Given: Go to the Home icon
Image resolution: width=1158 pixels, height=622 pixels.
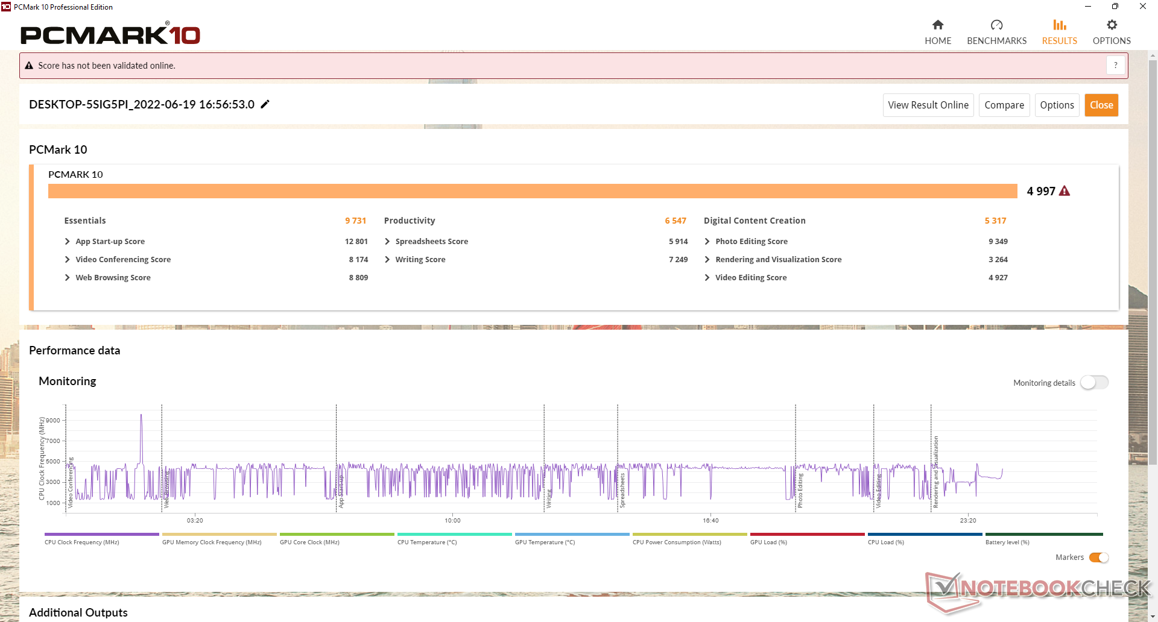Looking at the screenshot, I should click(x=938, y=25).
